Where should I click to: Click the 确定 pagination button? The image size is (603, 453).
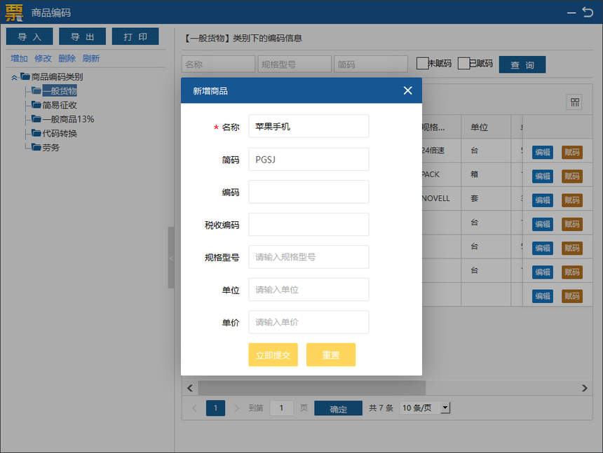pyautogui.click(x=339, y=408)
